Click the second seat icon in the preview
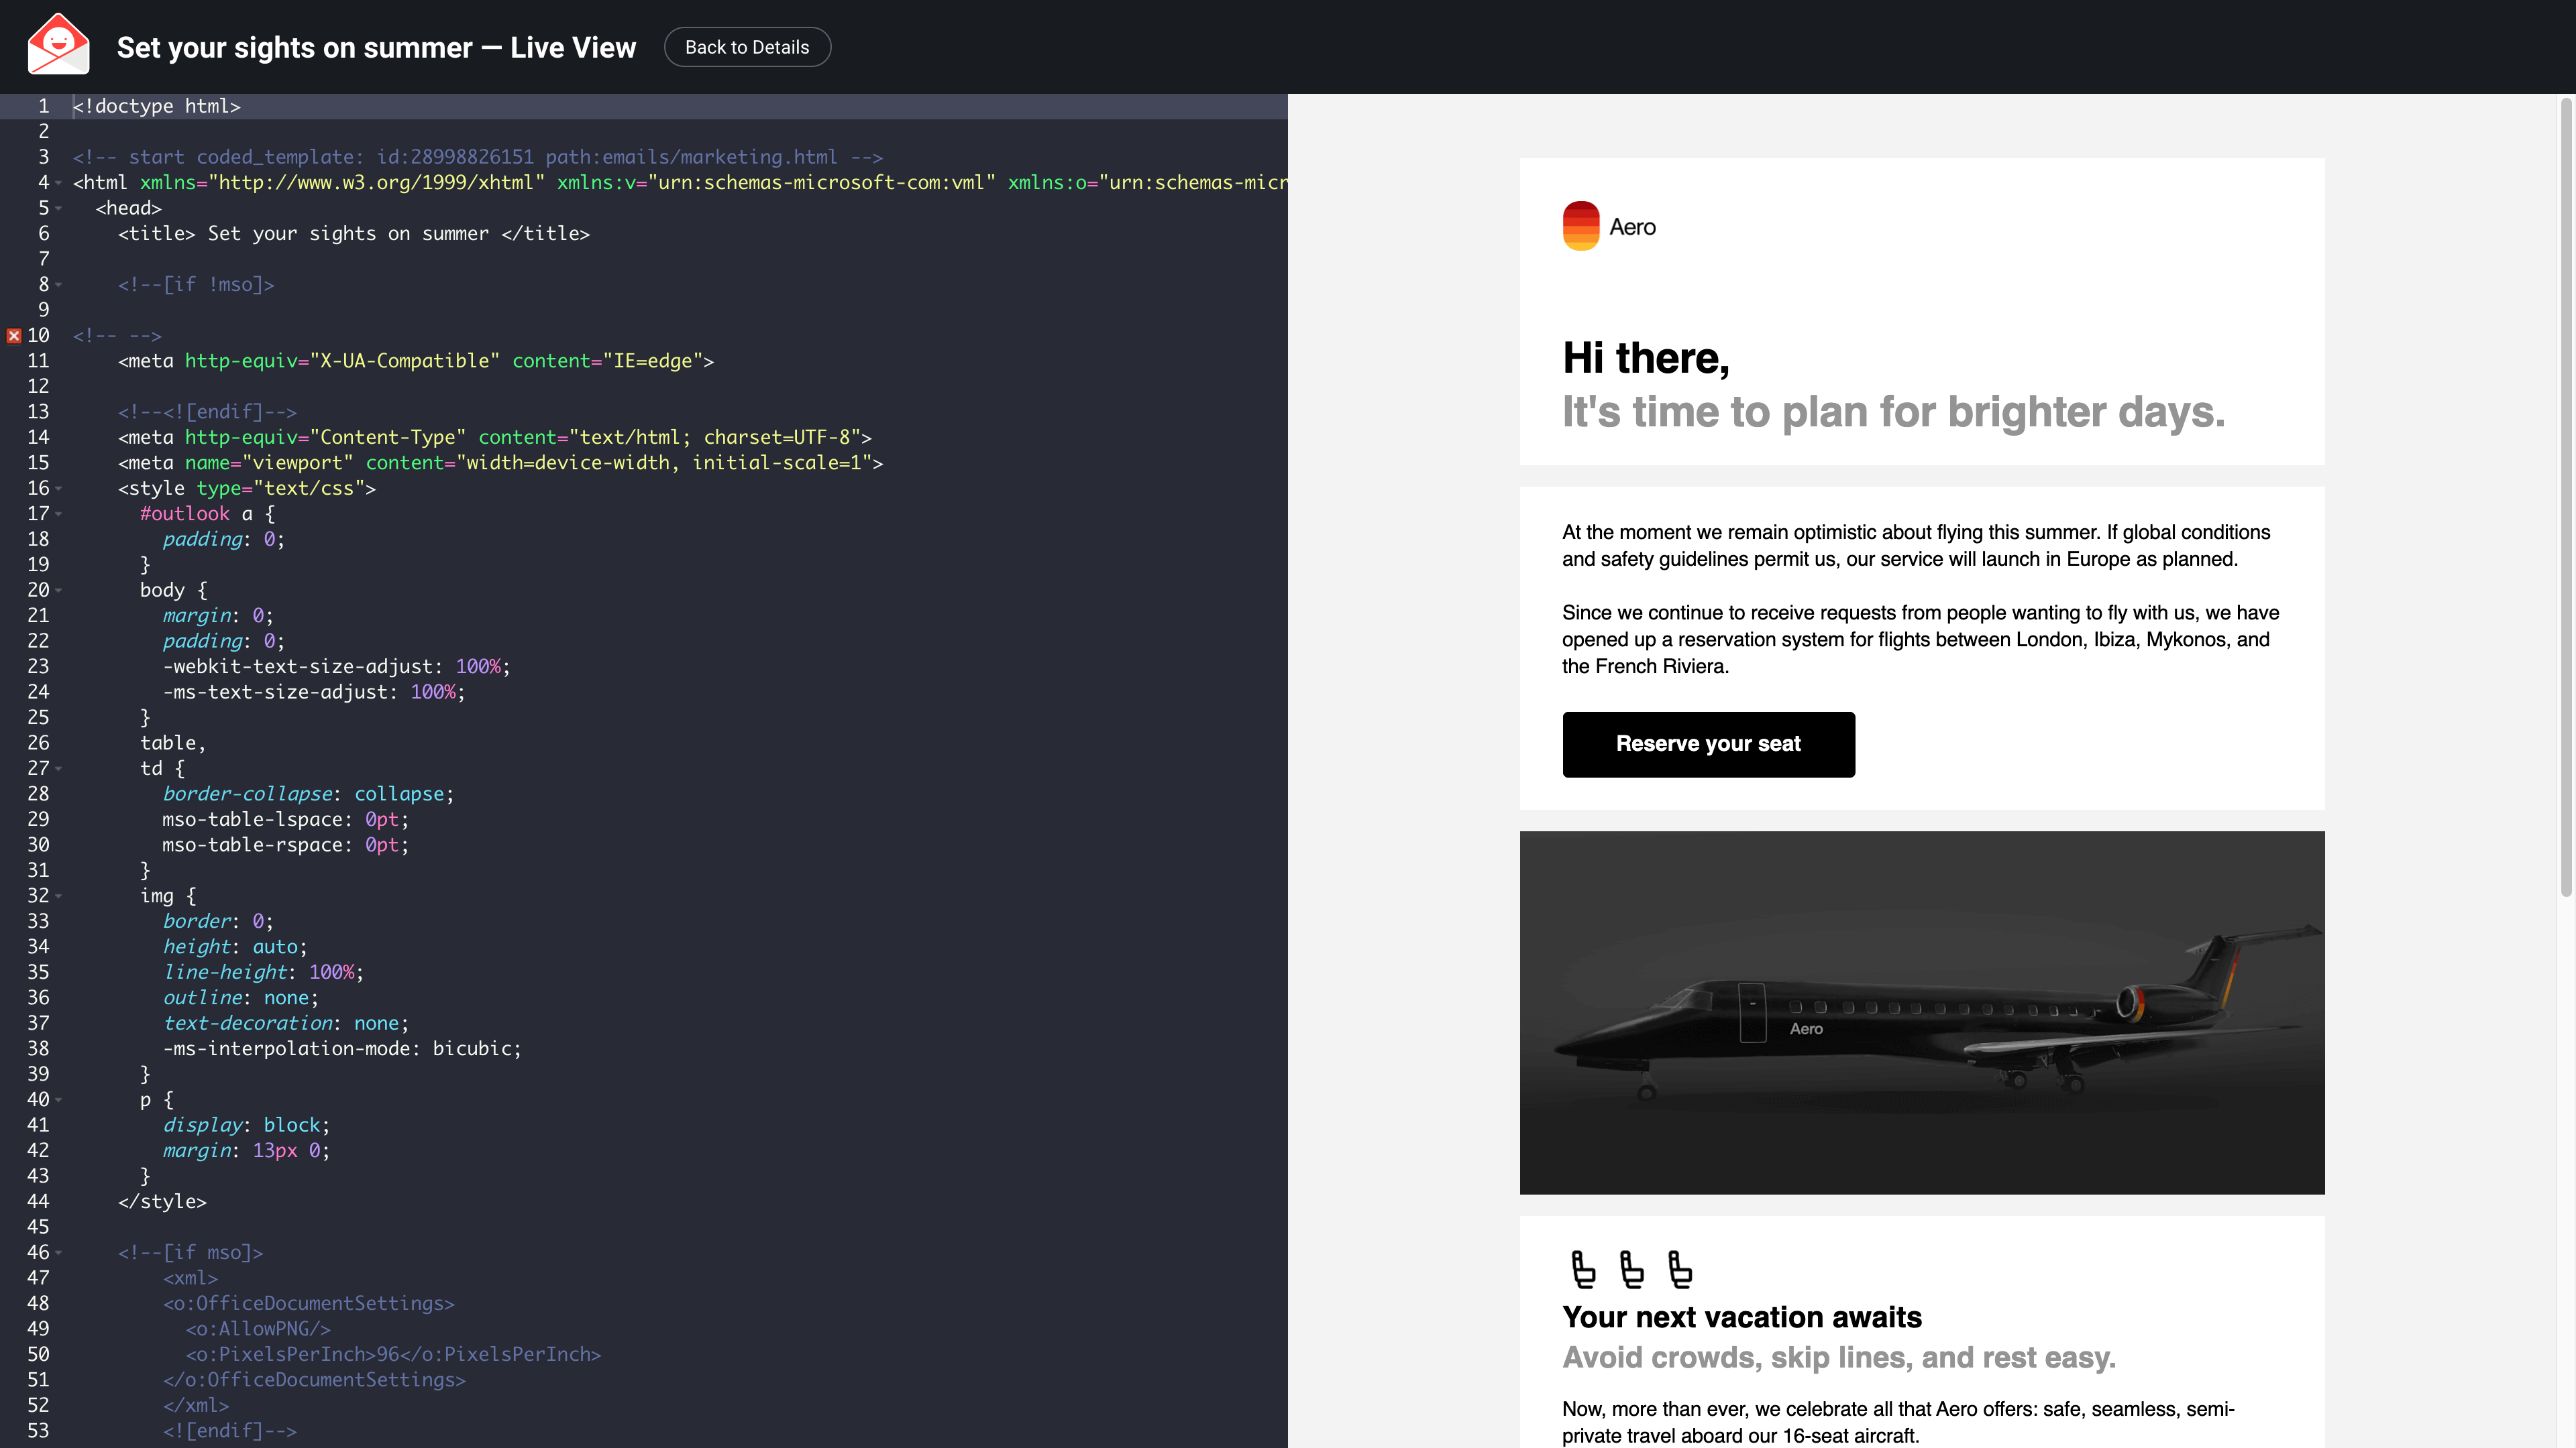The height and width of the screenshot is (1448, 2576). tap(1631, 1269)
